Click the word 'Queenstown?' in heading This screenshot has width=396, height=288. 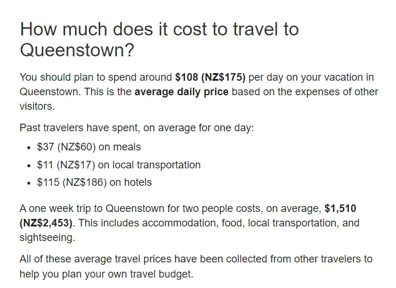77,50
